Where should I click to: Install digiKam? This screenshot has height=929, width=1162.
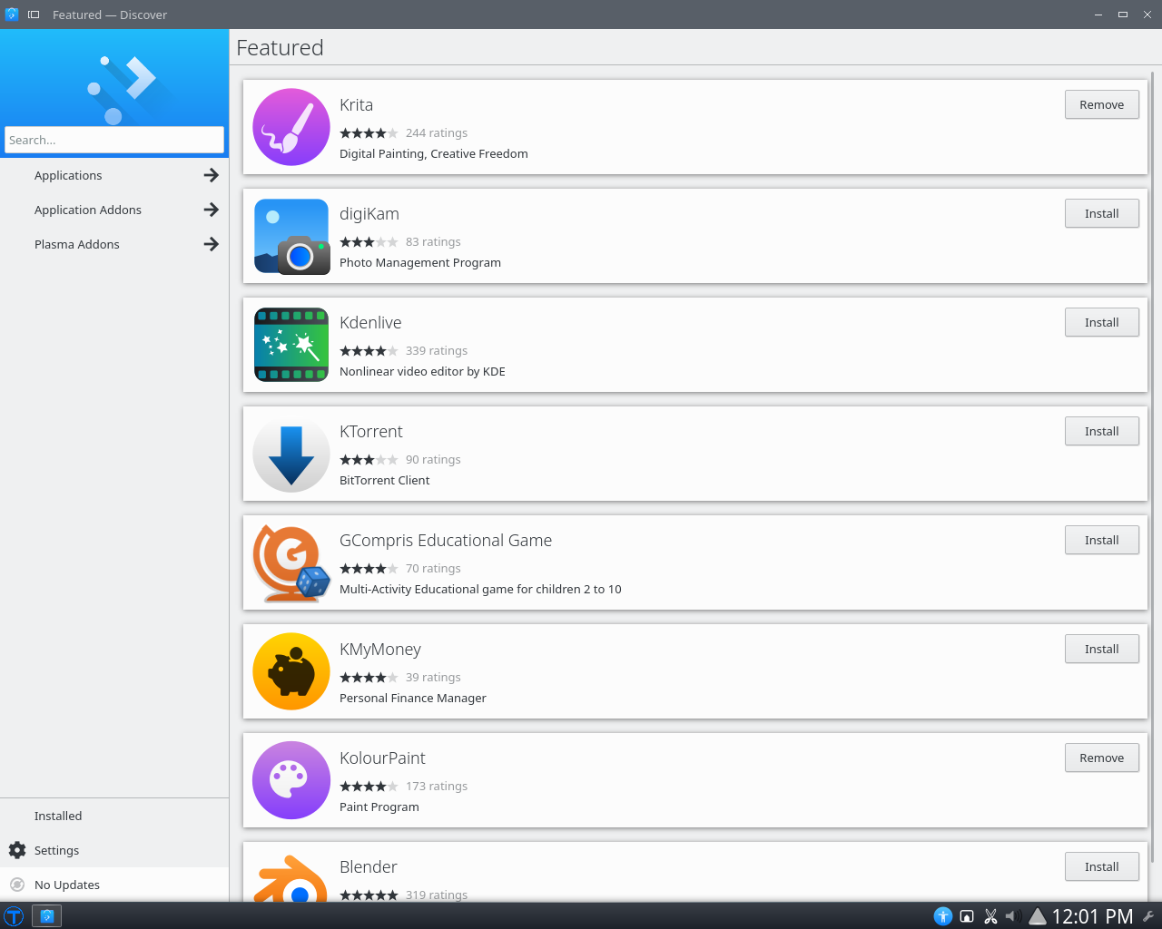click(x=1101, y=213)
